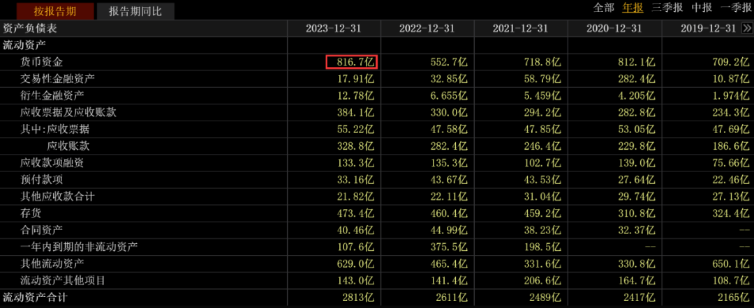Click the 133.3亿 应收款项融资 value
Screen dimensions: 754x308
click(x=355, y=163)
